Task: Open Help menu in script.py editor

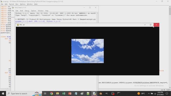Action: [x=36, y=4]
